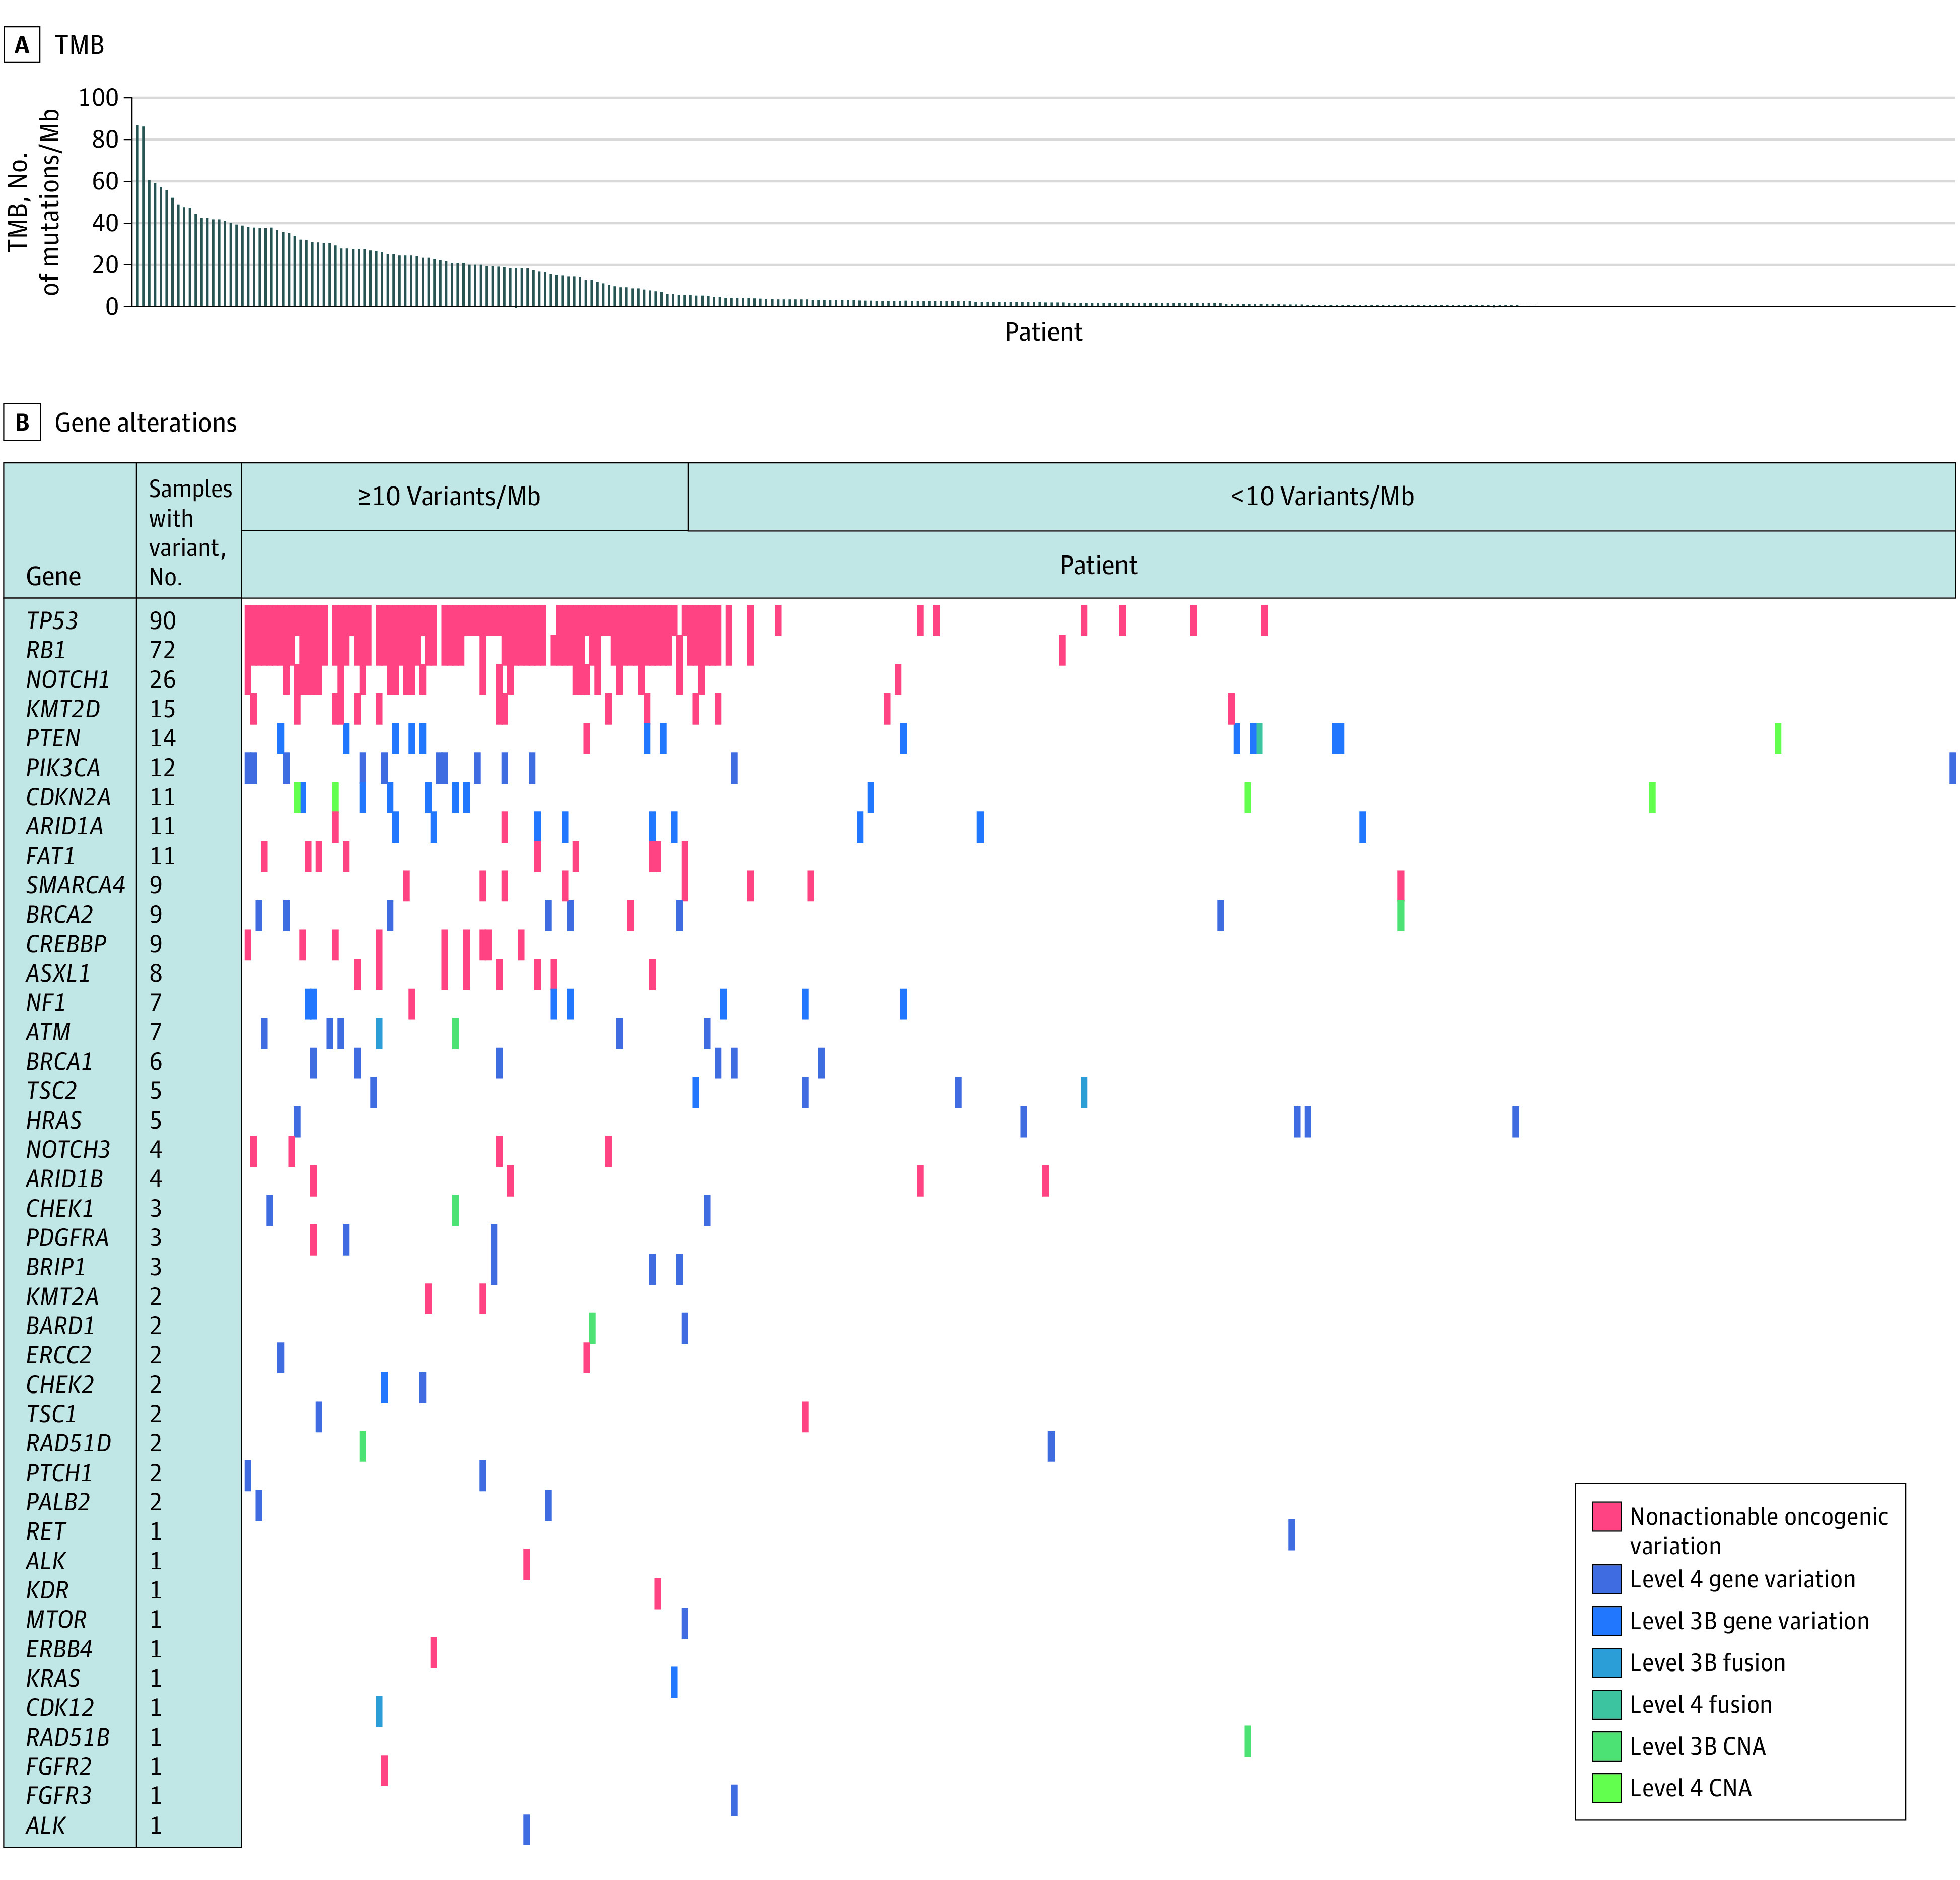Click the BRCA1 gene name
1960x1880 pixels.
pyautogui.click(x=59, y=1061)
